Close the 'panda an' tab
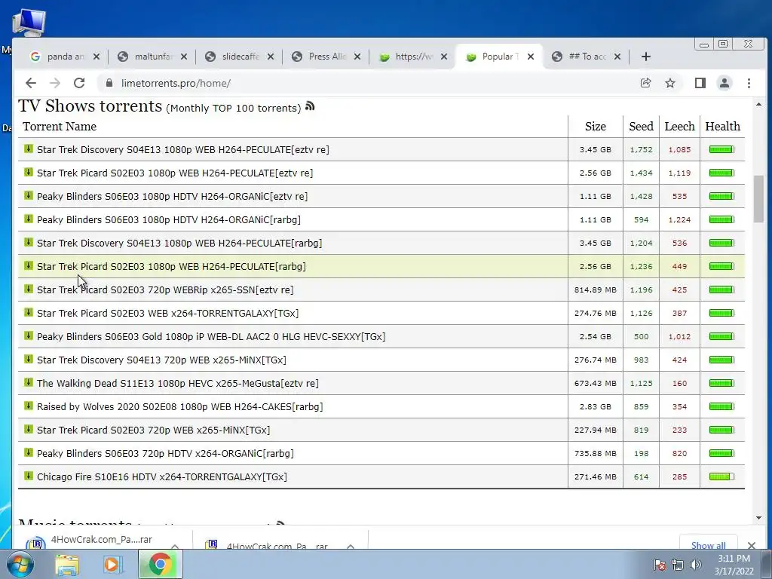The image size is (772, 579). click(96, 57)
